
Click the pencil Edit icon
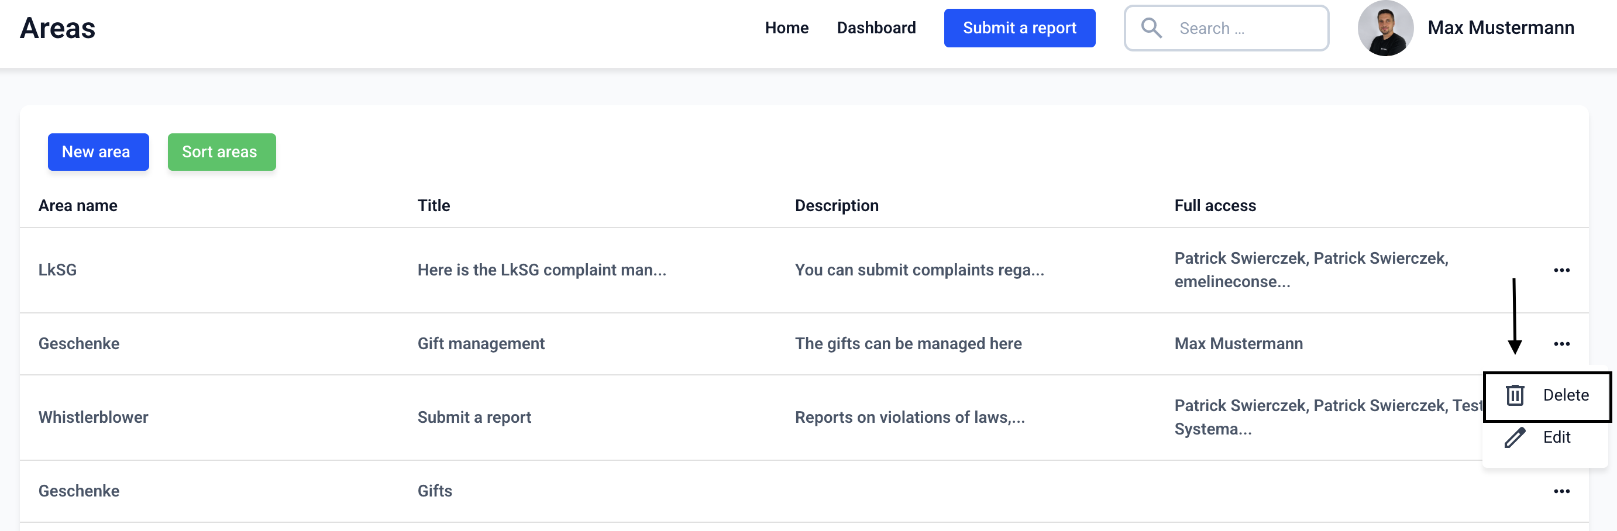point(1515,437)
